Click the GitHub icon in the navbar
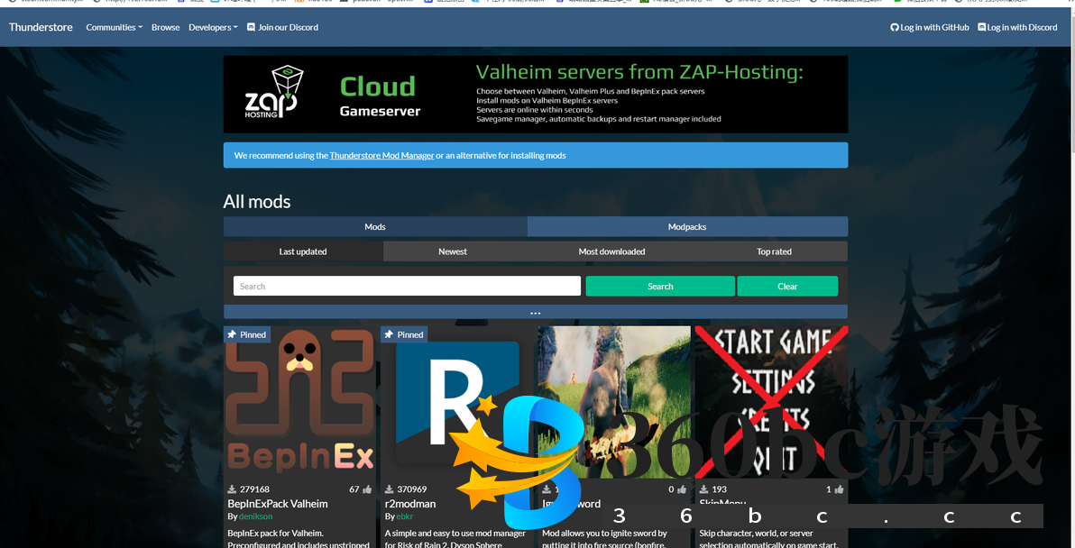The image size is (1075, 548). [x=895, y=28]
